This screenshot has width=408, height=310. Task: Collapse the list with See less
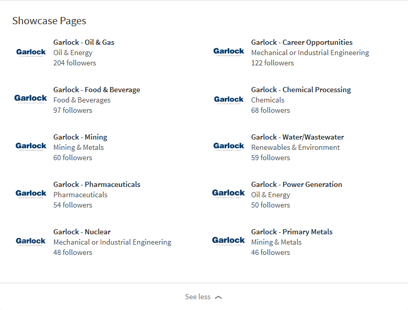[x=198, y=297]
